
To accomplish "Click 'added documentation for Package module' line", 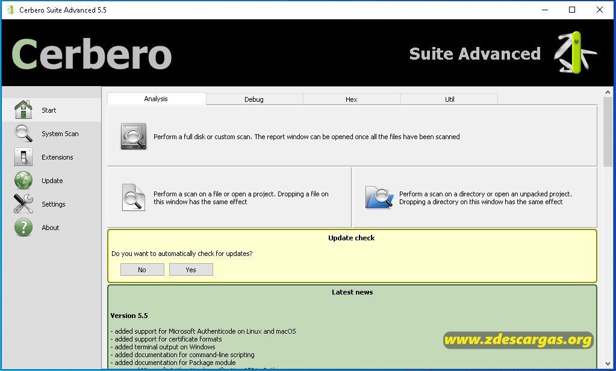I will click(173, 363).
